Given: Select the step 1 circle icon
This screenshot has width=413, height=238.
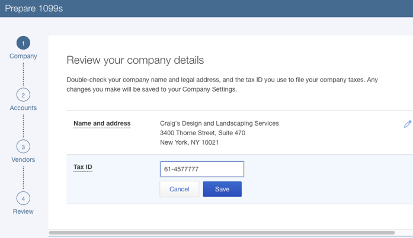Looking at the screenshot, I should coord(23,43).
